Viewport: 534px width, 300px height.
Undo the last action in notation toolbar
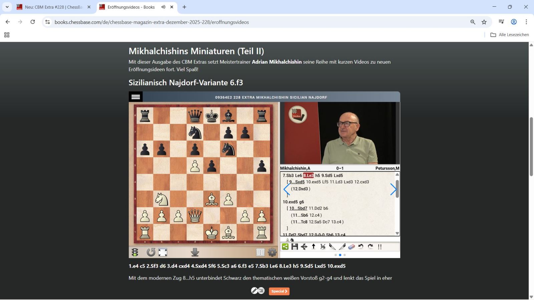pyautogui.click(x=361, y=247)
